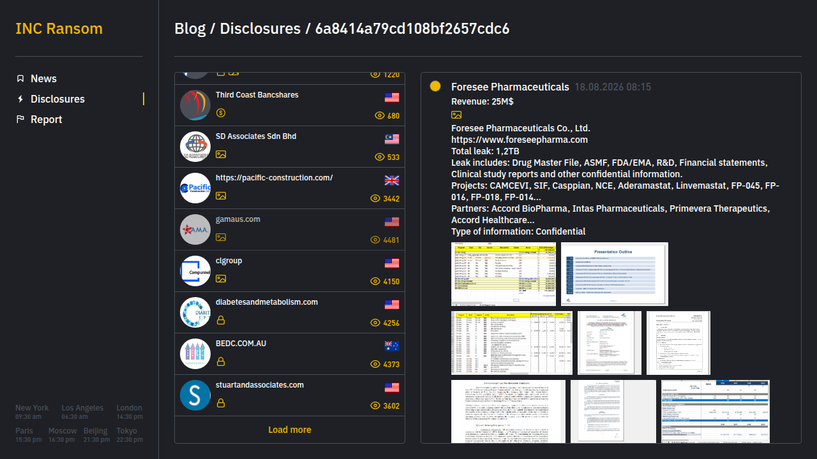Select the diabetesandmetabolism.com entry name
The width and height of the screenshot is (817, 459).
[x=267, y=302]
